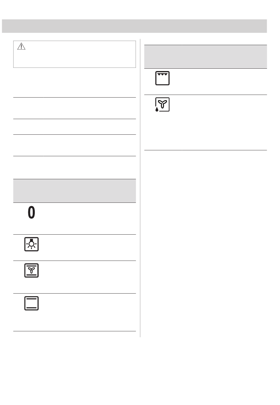Screen dimensions: 280x405
Task: Click the bordered warning box beside the triangle
Action: pyautogui.click(x=75, y=54)
